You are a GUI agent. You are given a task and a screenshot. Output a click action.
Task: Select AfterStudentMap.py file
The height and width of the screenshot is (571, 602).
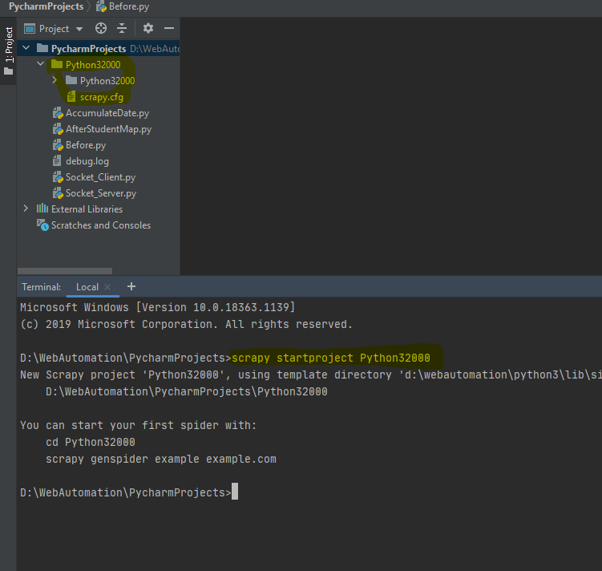coord(108,129)
